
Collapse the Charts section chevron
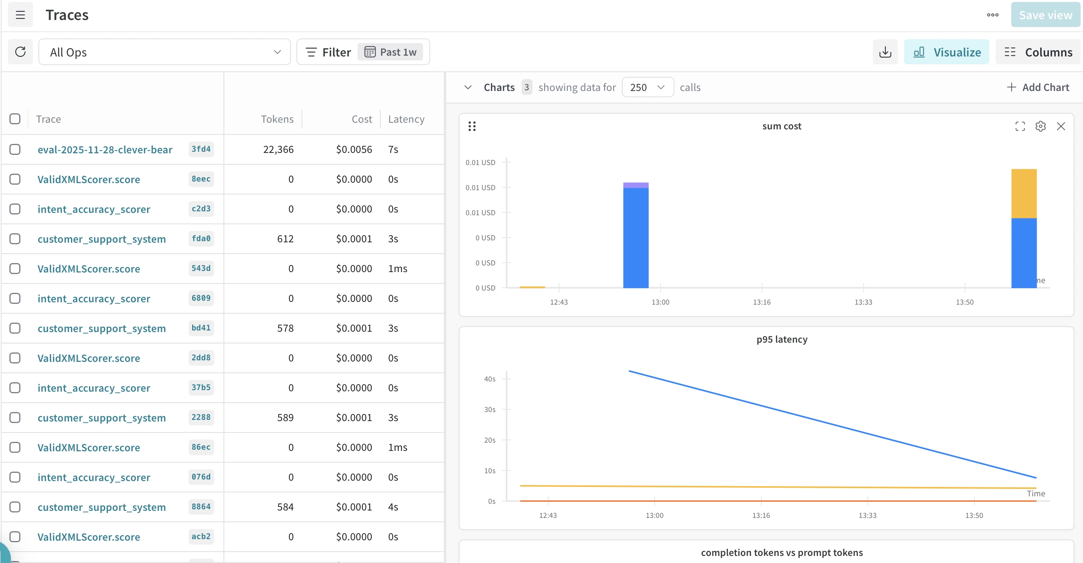[467, 87]
